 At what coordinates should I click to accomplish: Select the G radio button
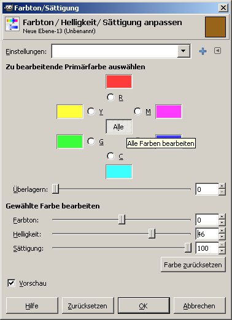point(91,142)
